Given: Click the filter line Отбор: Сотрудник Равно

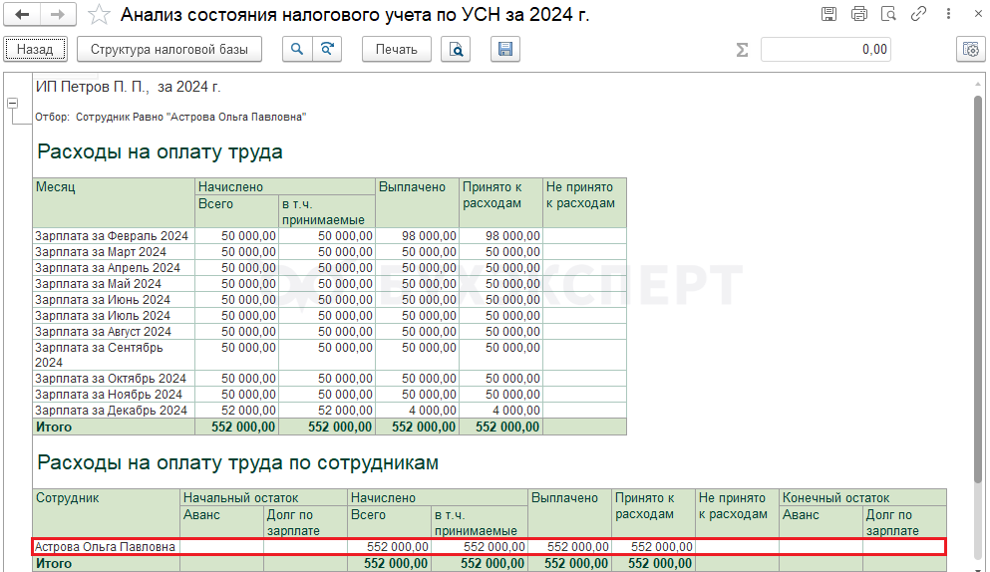Looking at the screenshot, I should (x=170, y=117).
